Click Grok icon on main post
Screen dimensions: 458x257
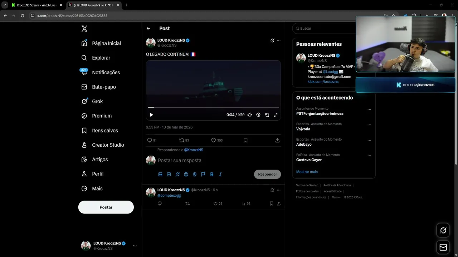272,41
